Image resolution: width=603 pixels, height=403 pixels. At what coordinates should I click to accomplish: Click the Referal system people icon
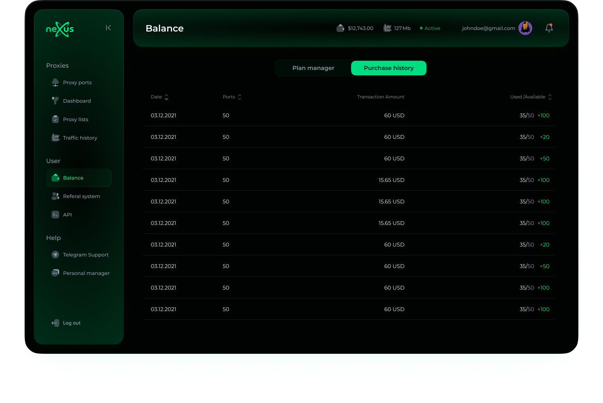tap(55, 196)
